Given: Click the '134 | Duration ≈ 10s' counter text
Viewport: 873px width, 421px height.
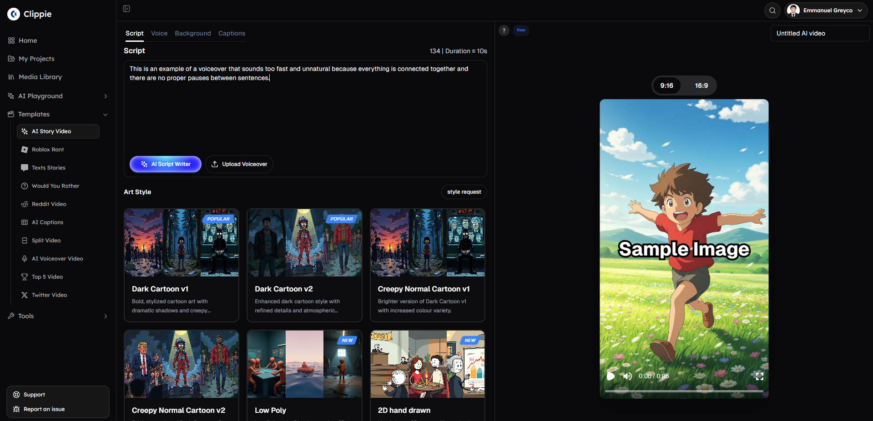Looking at the screenshot, I should pos(458,51).
